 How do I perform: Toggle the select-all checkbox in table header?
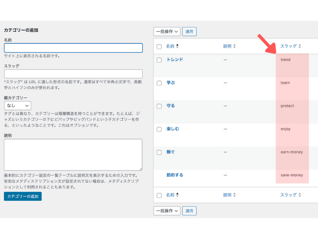(x=159, y=47)
